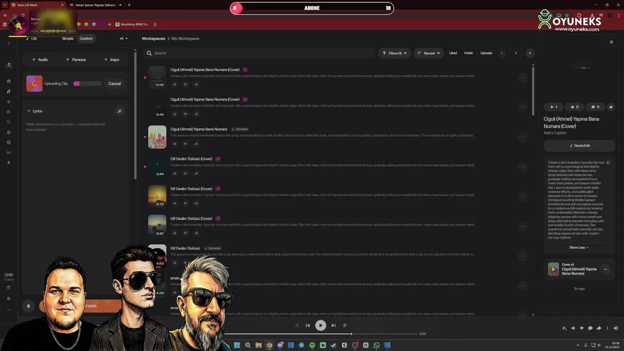624x351 pixels.
Task: Open the Notifications bell in the sidebar
Action: pos(9,163)
